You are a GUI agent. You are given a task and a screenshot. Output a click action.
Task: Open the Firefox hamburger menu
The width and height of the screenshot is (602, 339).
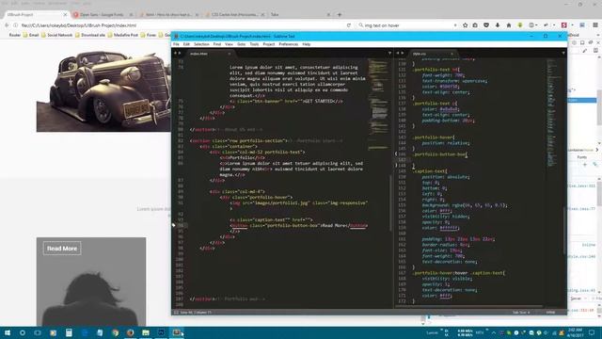coord(595,25)
